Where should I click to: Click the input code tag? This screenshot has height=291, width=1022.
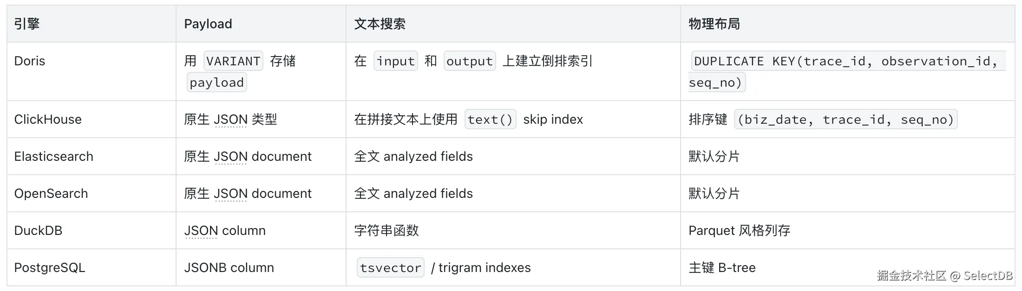[396, 61]
